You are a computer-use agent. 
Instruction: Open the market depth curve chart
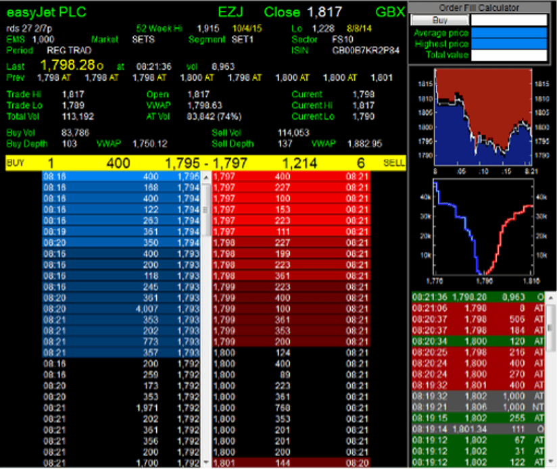pos(483,228)
